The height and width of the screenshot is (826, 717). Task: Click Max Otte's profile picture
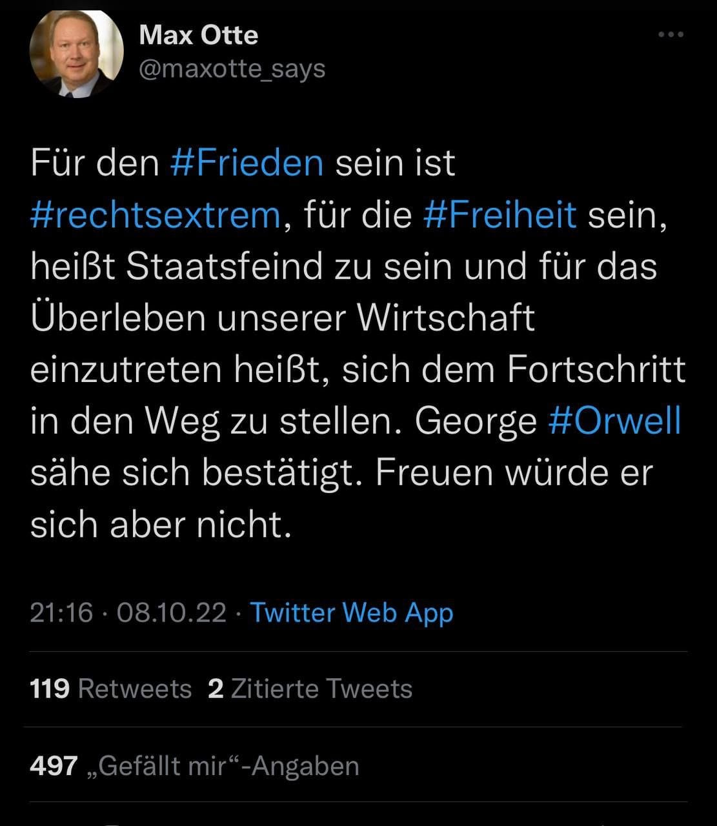pyautogui.click(x=76, y=54)
